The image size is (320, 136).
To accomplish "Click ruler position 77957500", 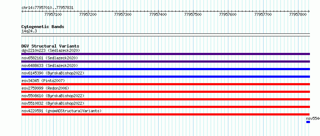I will pyautogui.click(x=193, y=14).
